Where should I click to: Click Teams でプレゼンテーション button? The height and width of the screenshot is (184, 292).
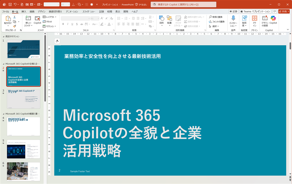click(255, 11)
